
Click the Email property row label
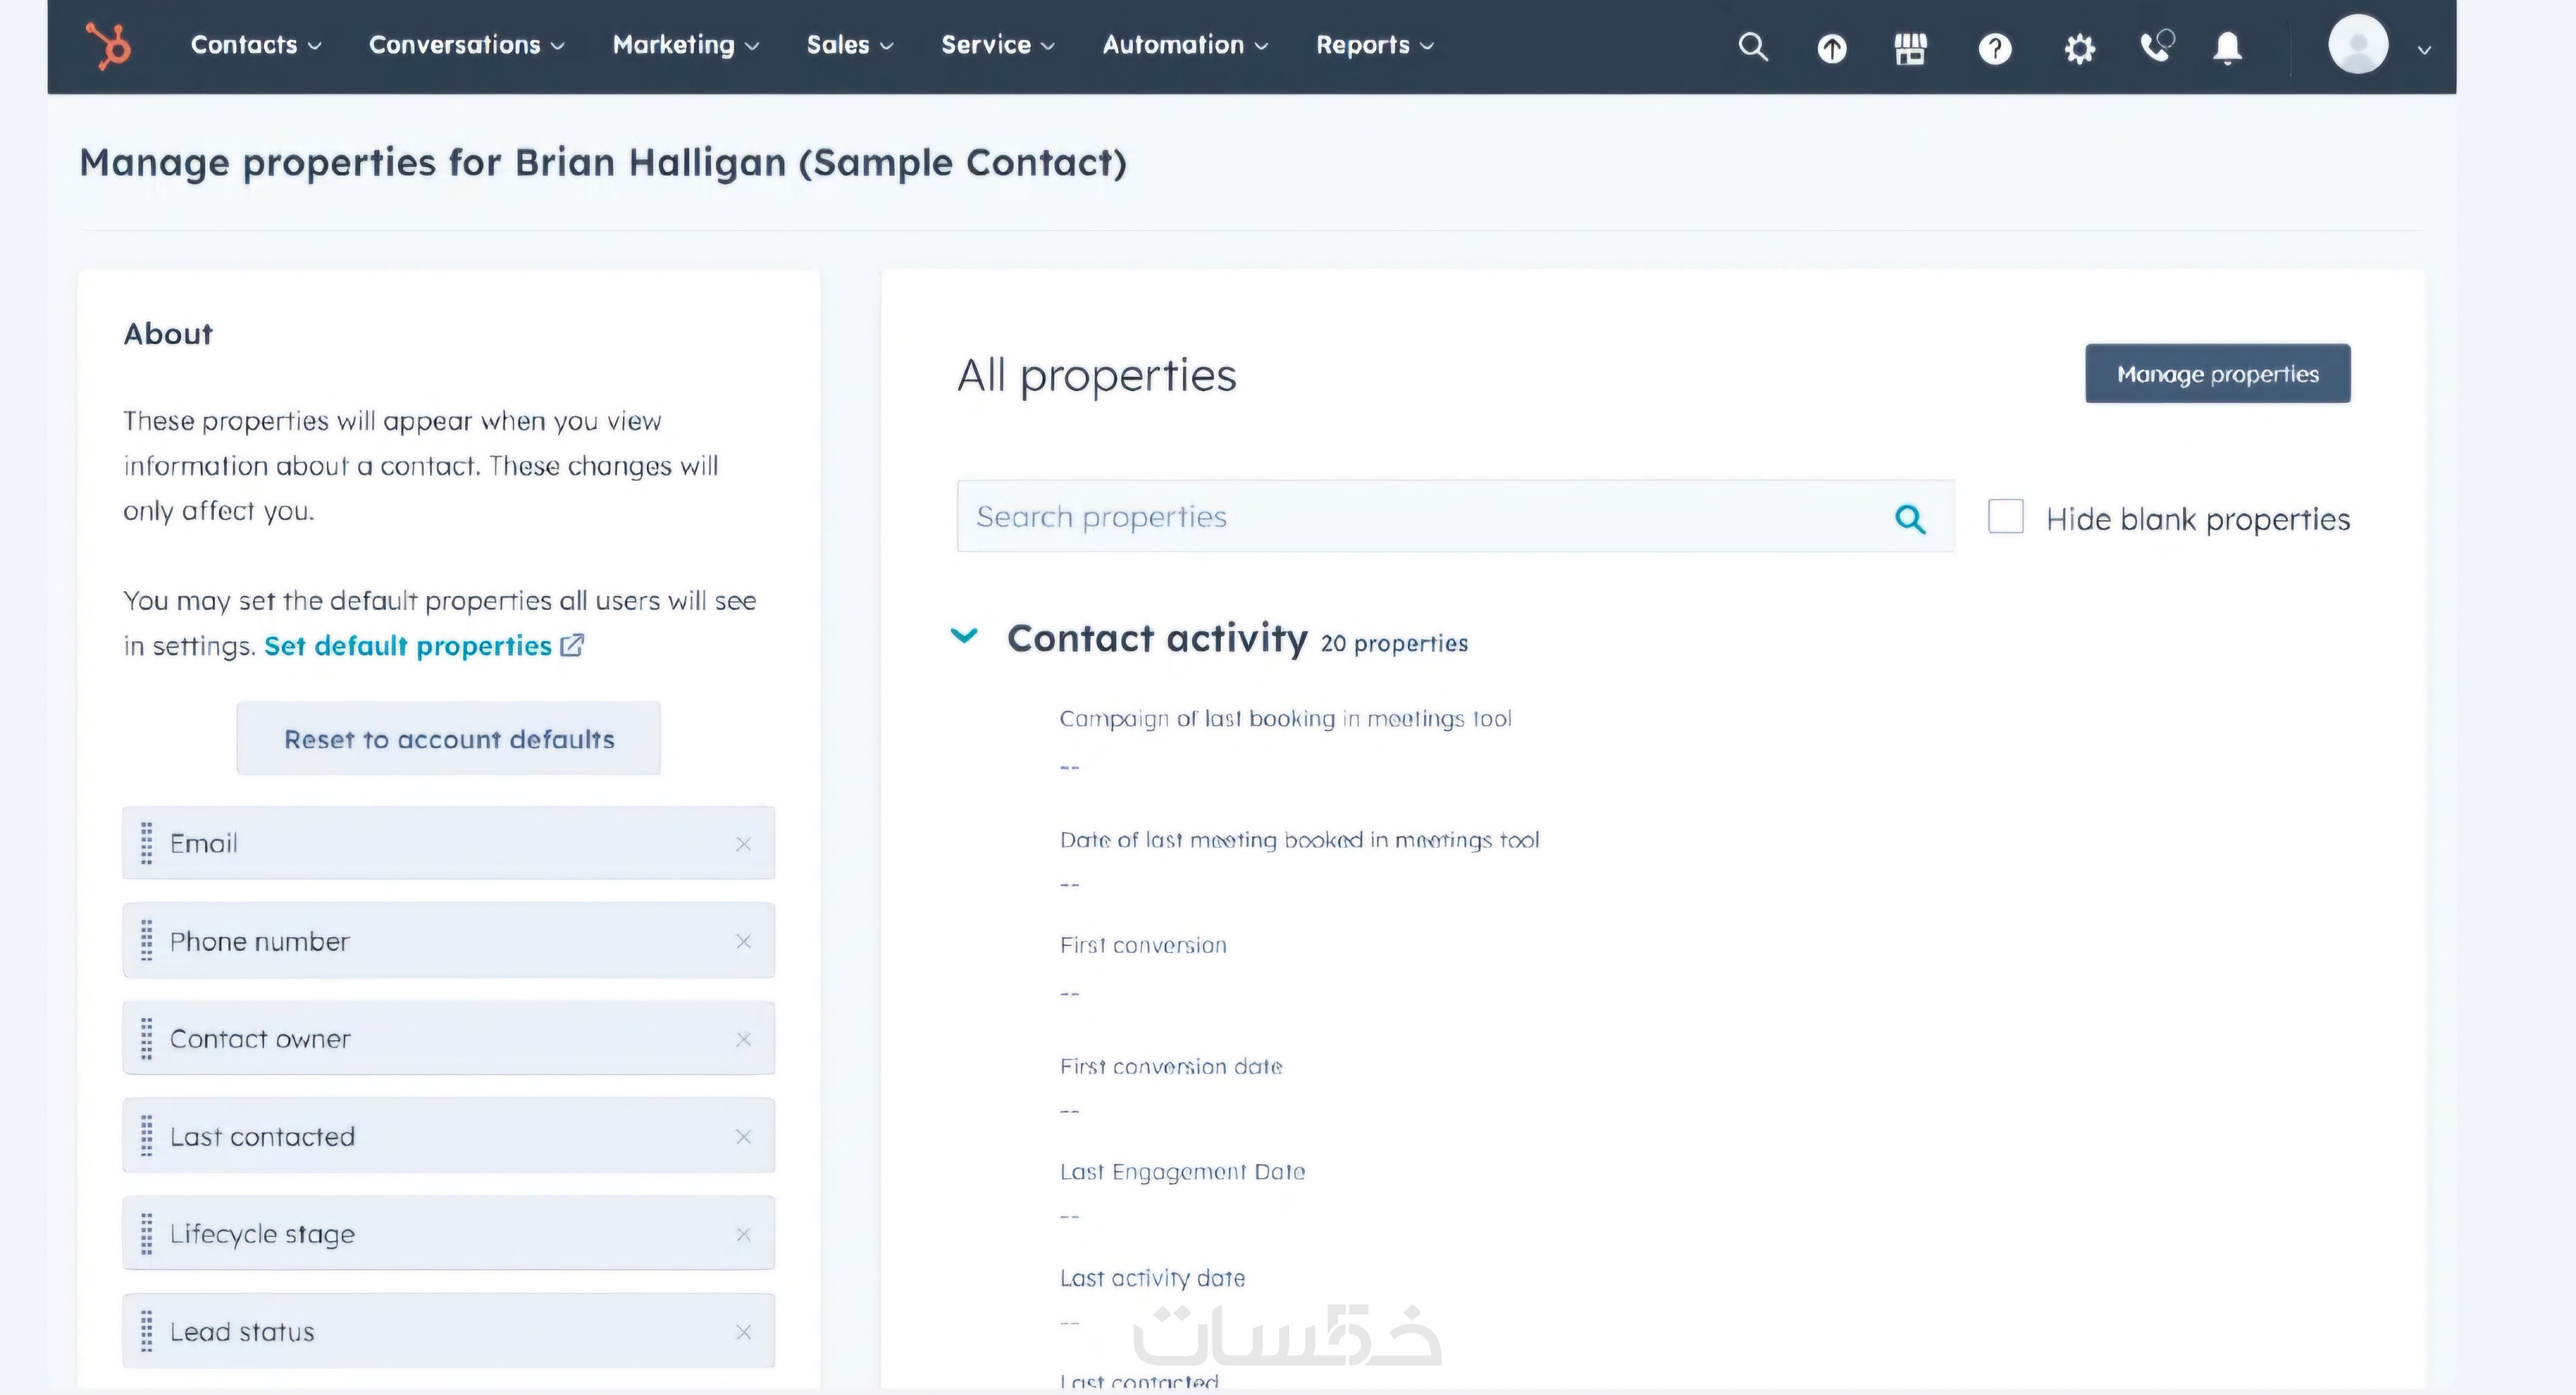click(204, 843)
